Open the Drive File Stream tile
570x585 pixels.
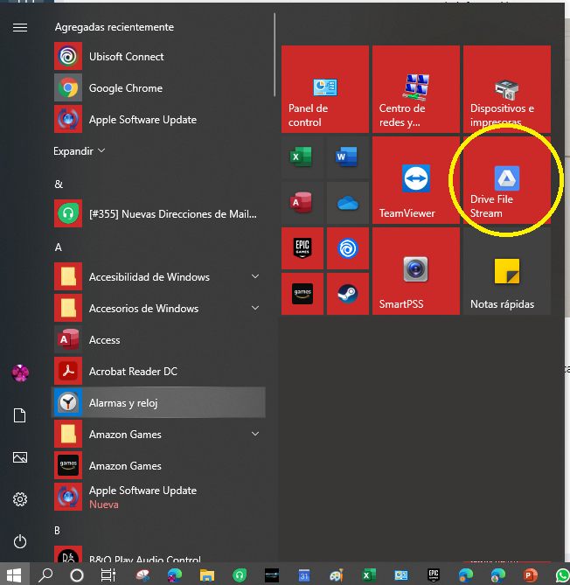pyautogui.click(x=507, y=180)
